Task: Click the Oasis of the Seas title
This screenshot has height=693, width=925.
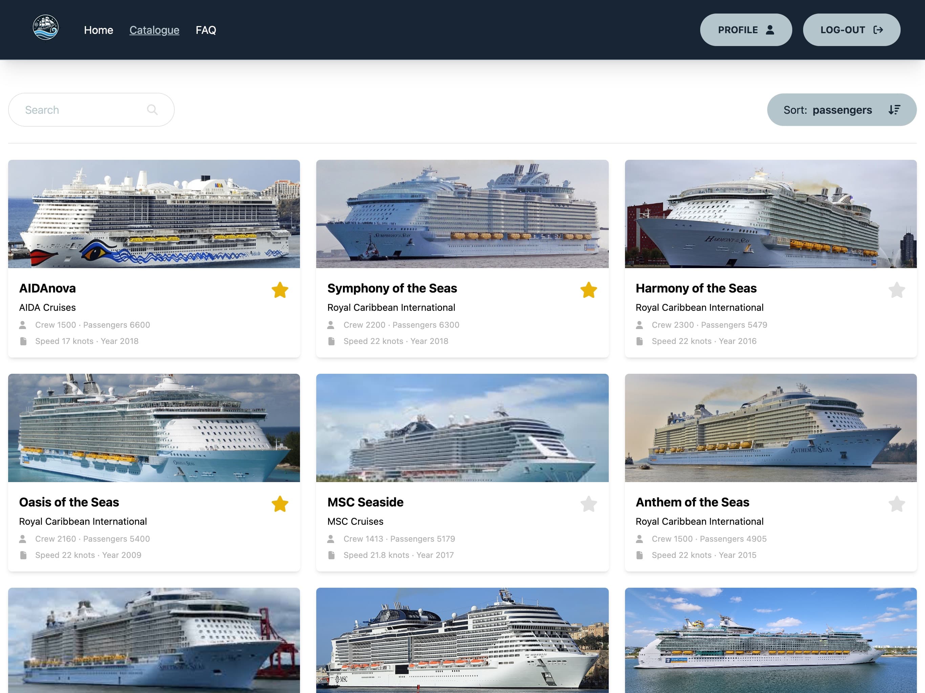Action: pos(69,502)
